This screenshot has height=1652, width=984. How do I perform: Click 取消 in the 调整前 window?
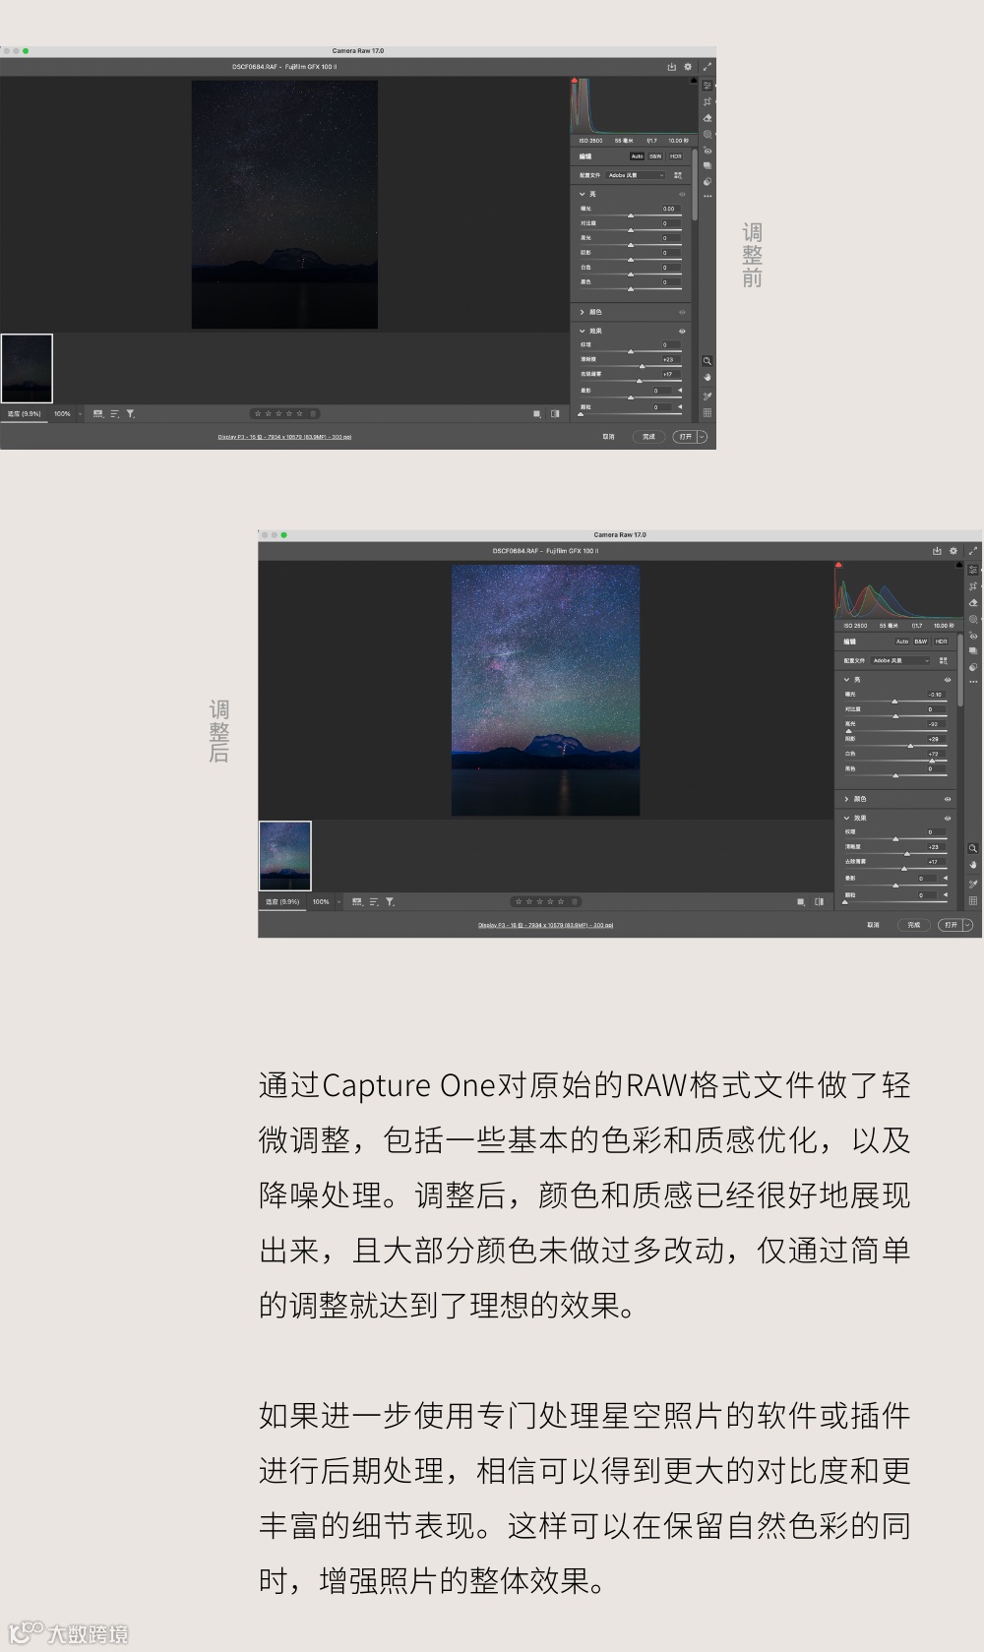608,437
